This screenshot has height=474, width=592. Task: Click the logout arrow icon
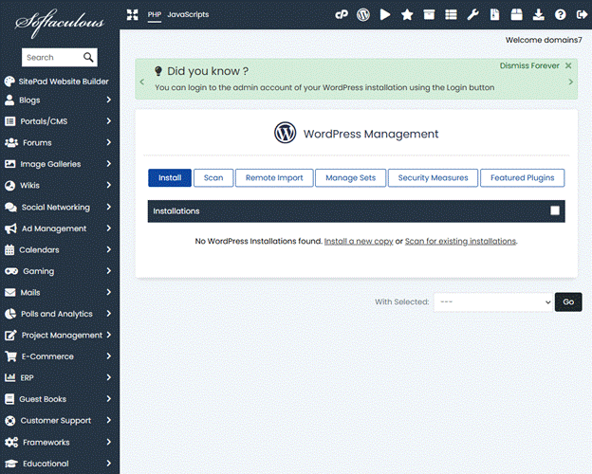tap(582, 15)
